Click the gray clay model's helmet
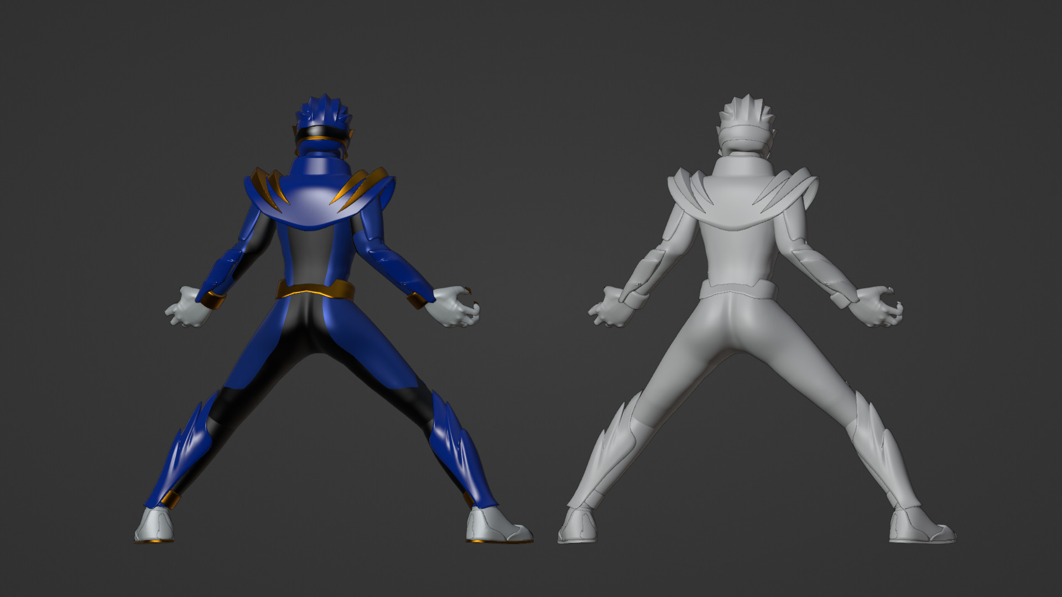The height and width of the screenshot is (597, 1062). point(745,119)
